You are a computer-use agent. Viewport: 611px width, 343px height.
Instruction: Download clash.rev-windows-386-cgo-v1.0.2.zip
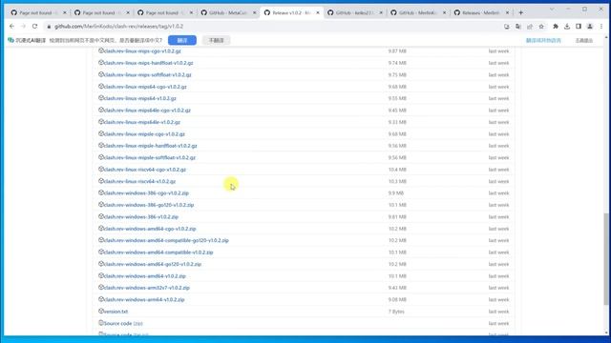coord(146,192)
